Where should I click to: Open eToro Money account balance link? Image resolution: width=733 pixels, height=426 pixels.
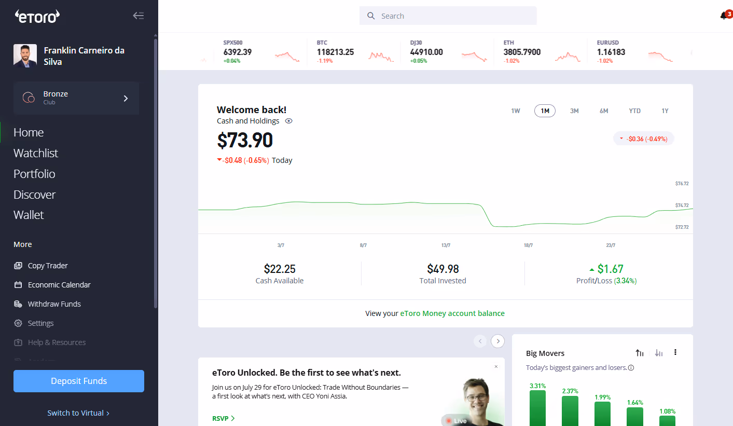click(452, 313)
